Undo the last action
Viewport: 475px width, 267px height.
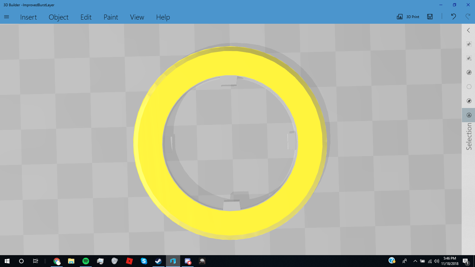(453, 17)
